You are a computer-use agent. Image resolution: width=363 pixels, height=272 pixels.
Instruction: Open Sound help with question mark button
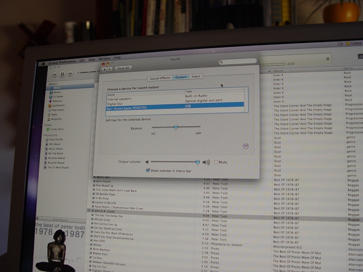245,146
